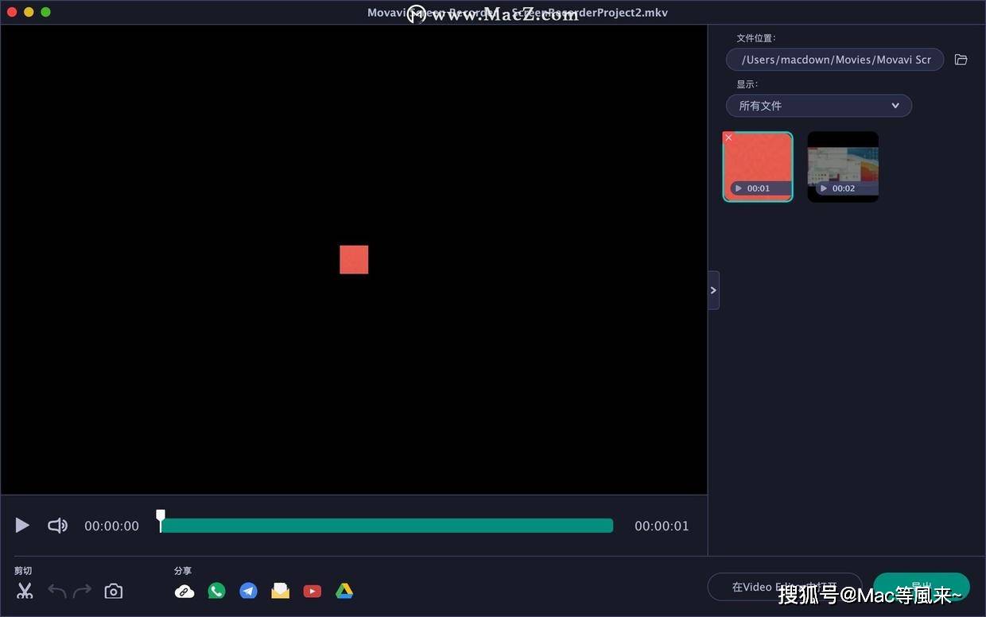Open the video in Video Editor

(x=786, y=586)
